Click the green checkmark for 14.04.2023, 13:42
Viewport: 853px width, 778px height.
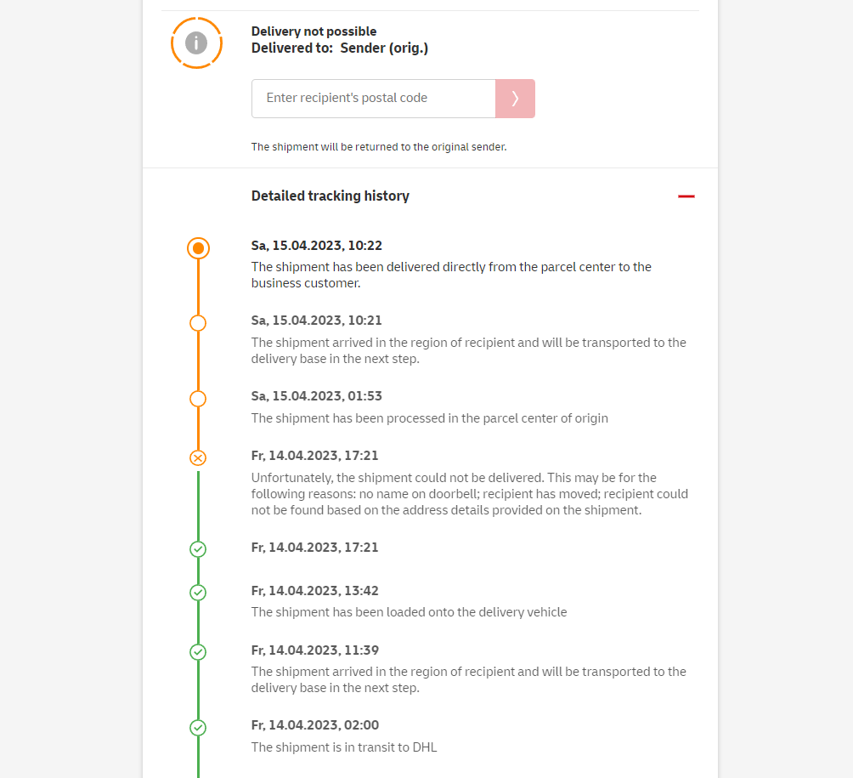(198, 592)
